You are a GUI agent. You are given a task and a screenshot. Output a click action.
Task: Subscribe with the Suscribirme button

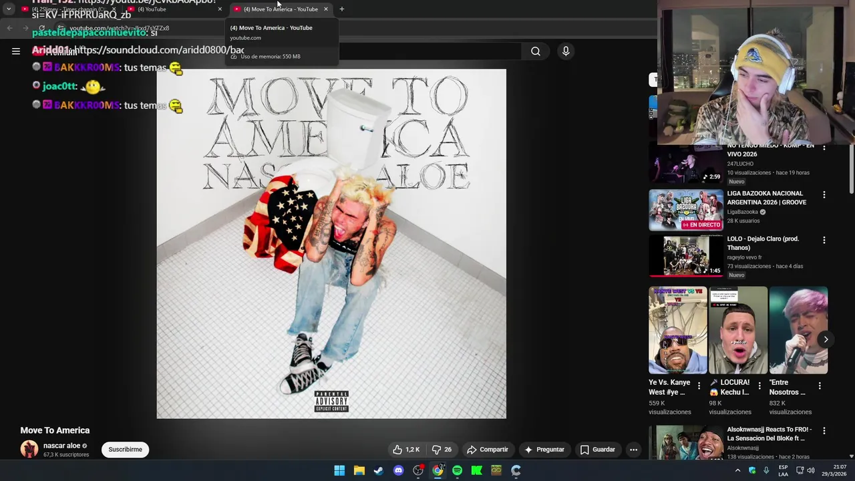coord(126,450)
